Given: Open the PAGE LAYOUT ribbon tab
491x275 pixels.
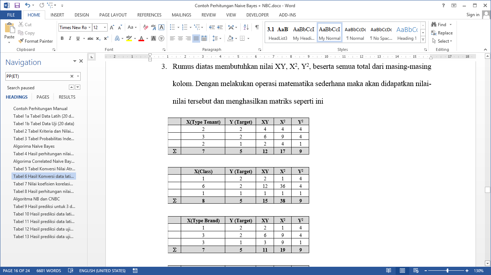Looking at the screenshot, I should click(x=113, y=15).
